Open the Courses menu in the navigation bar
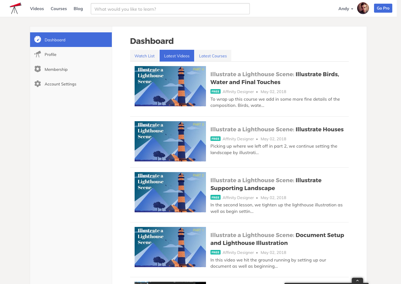 (x=59, y=8)
